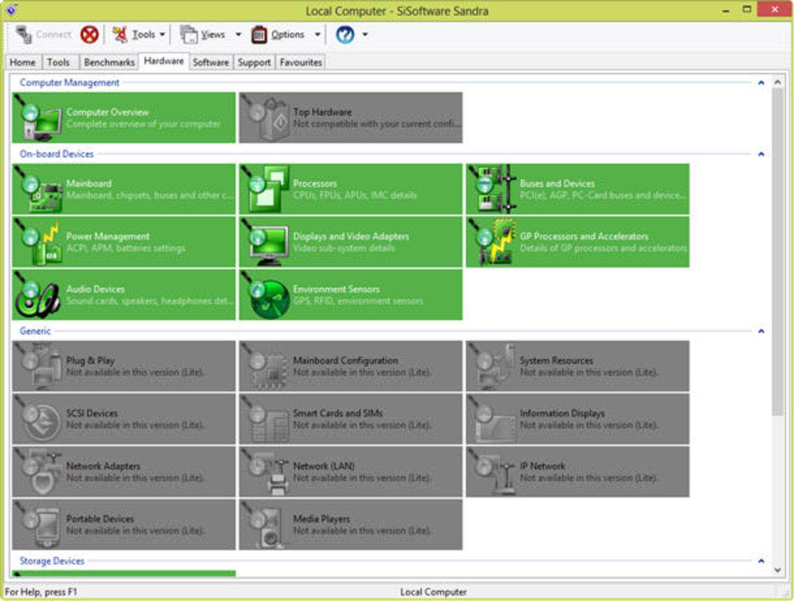The image size is (794, 601).
Task: Open the Audio Devices speaker icon
Action: [38, 295]
